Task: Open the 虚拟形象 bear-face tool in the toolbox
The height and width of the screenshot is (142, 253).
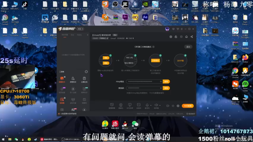Action: coord(73,101)
